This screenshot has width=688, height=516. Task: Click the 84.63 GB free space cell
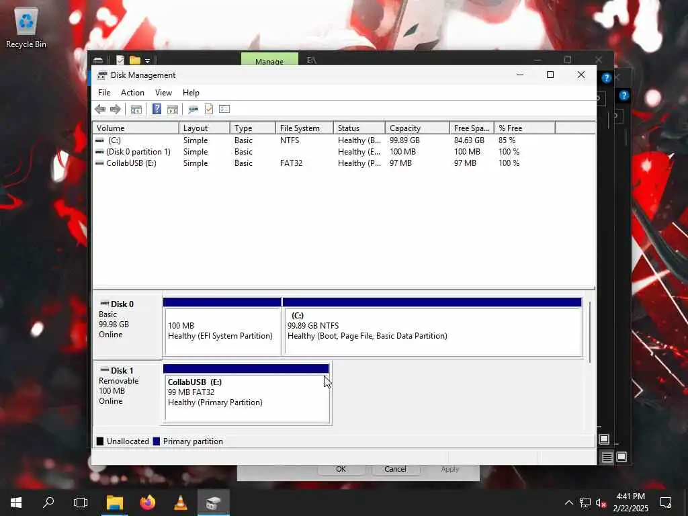coord(469,140)
